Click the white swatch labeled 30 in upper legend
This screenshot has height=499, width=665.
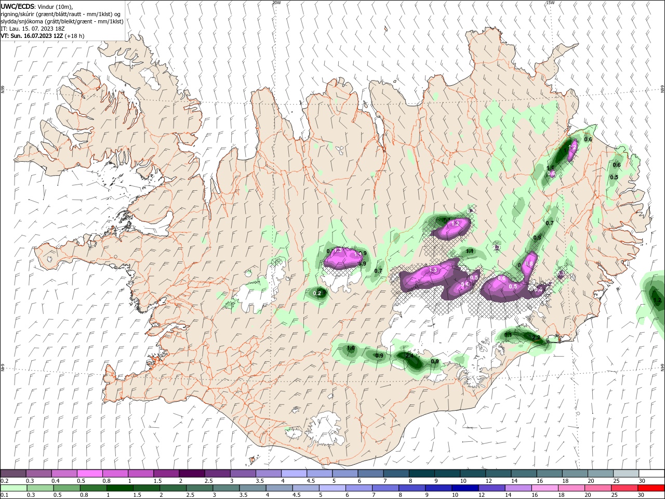point(651,474)
